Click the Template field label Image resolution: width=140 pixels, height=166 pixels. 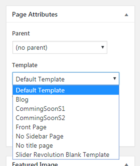[25, 65]
